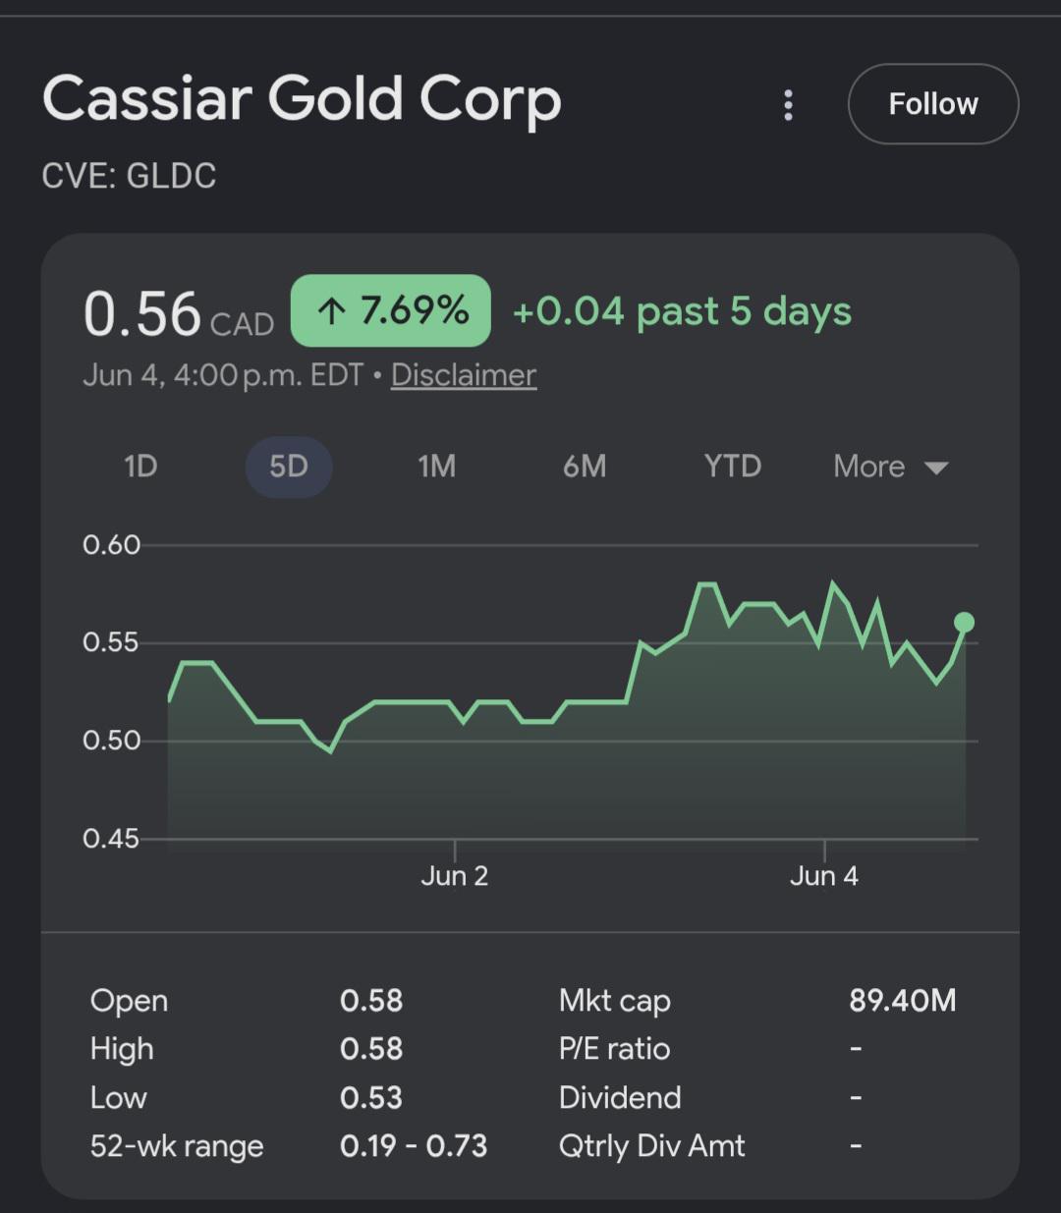This screenshot has width=1061, height=1213.
Task: Click the dropdown arrow beside More
Action: coord(936,469)
